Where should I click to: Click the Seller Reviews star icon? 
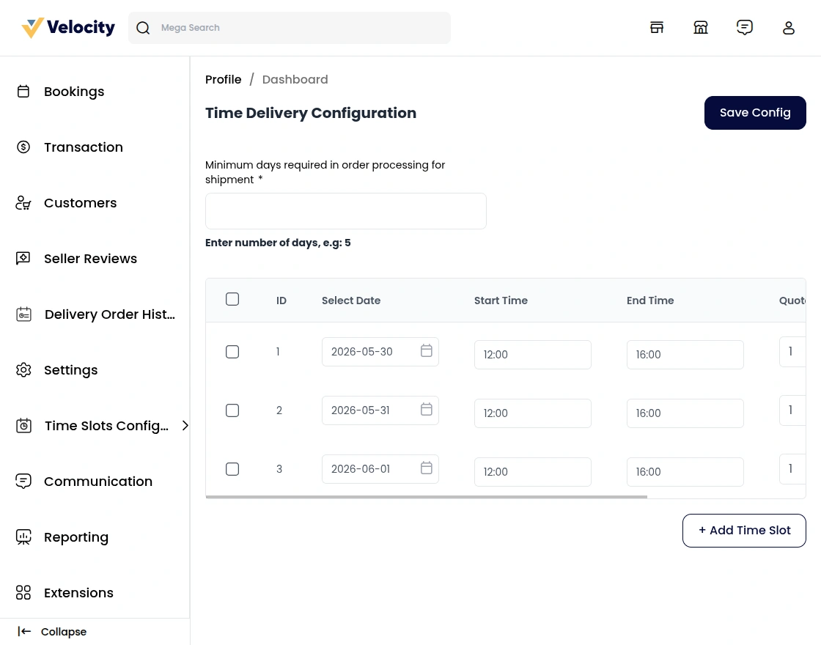pyautogui.click(x=23, y=258)
